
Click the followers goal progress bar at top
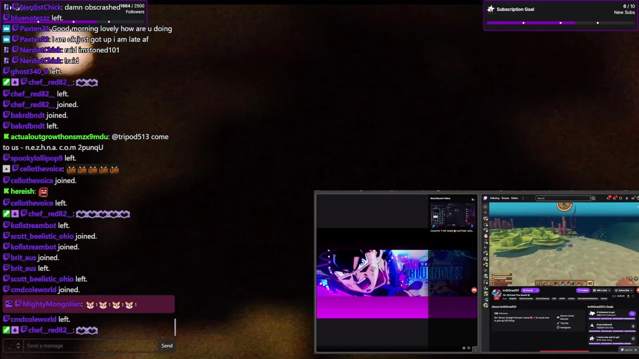74,22
